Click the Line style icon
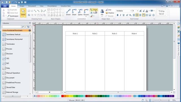The width and height of the screenshot is (181, 102). pos(107,10)
